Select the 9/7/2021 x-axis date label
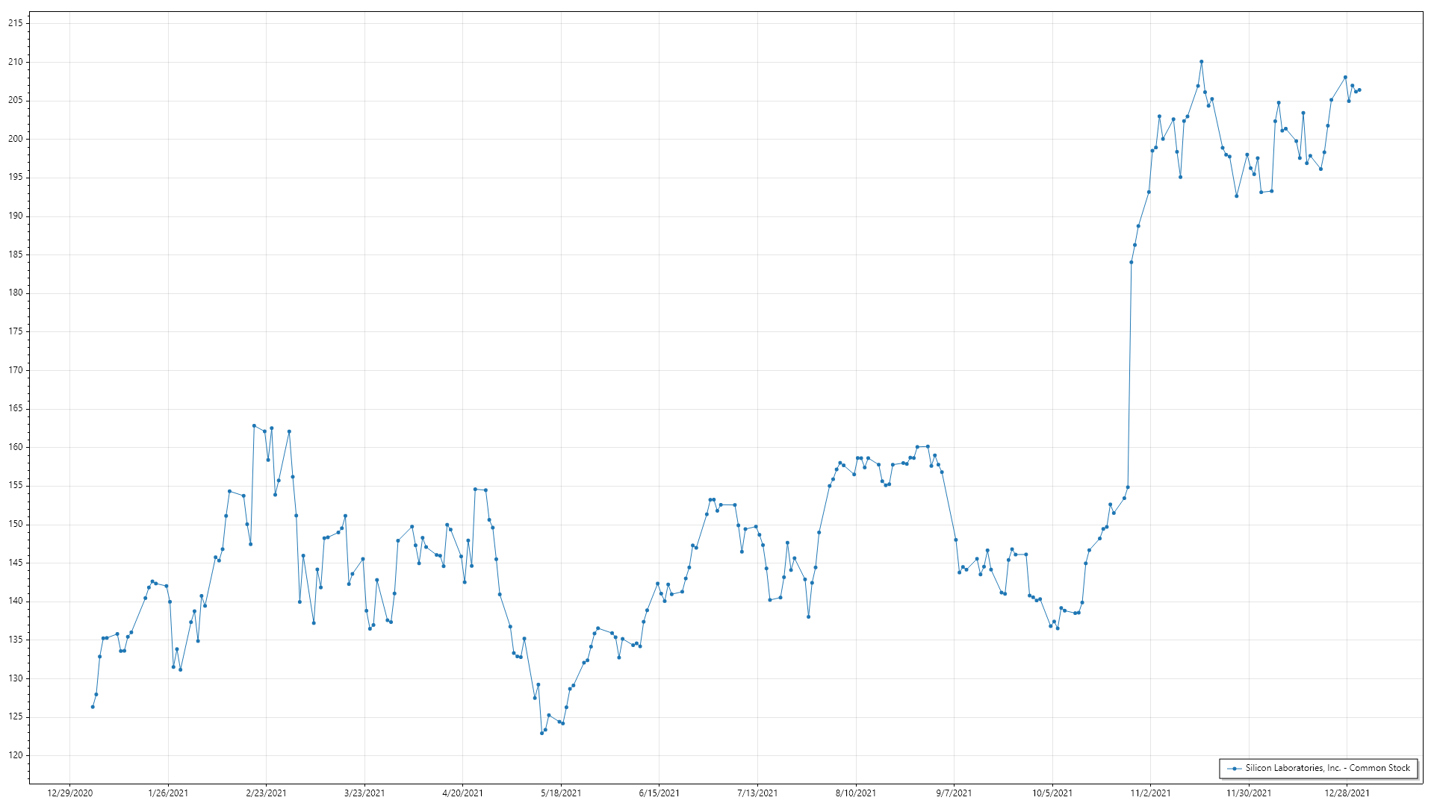 coord(954,793)
